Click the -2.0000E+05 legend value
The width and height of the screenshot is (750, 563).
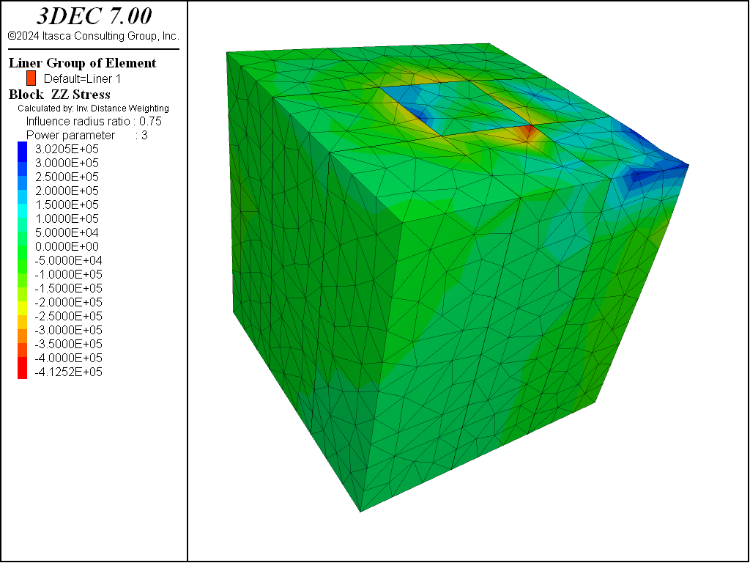click(68, 302)
